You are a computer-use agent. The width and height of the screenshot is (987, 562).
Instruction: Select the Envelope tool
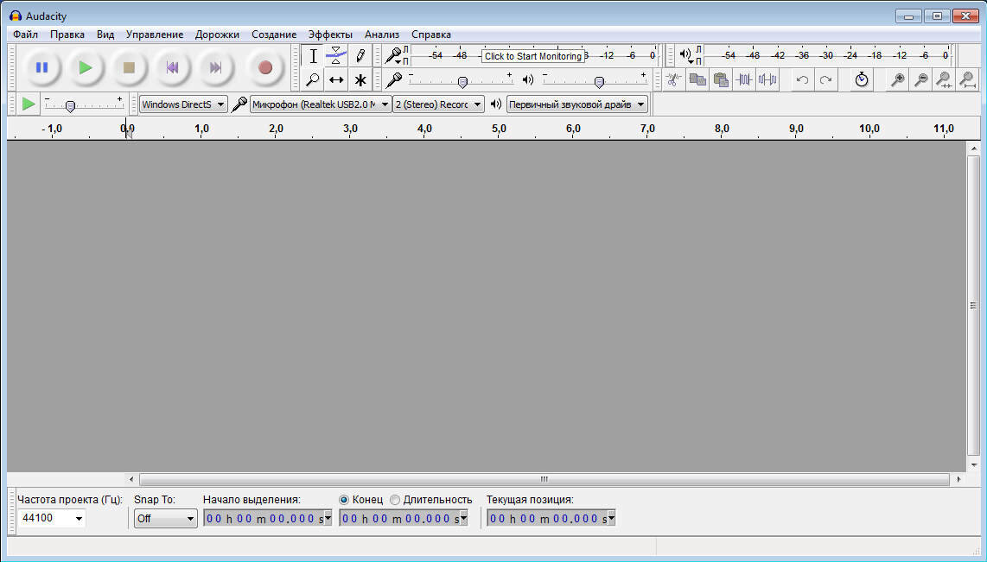click(337, 54)
